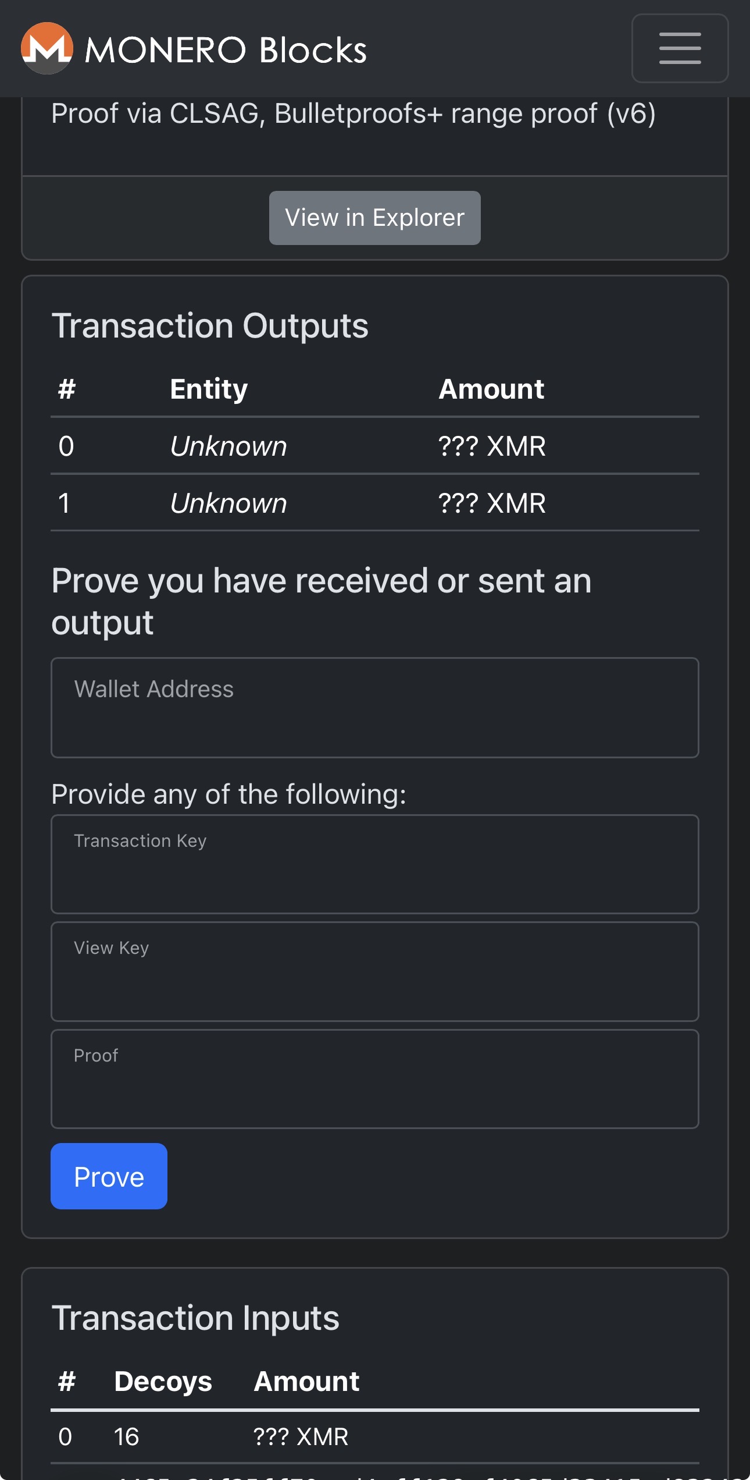This screenshot has height=1480, width=750.
Task: Click the Prove button
Action: 109,1176
